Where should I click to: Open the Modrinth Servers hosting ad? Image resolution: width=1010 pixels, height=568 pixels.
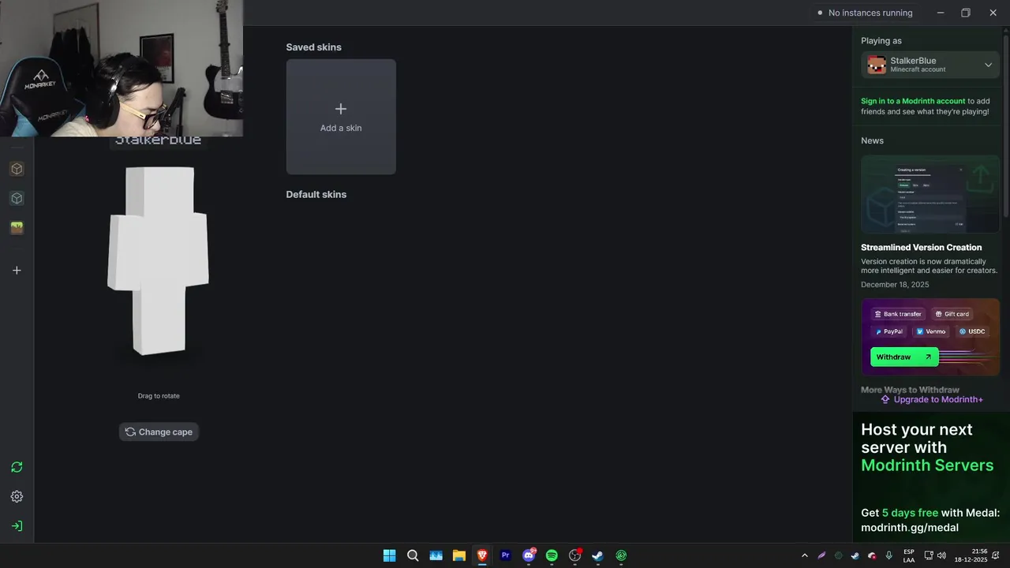click(931, 477)
